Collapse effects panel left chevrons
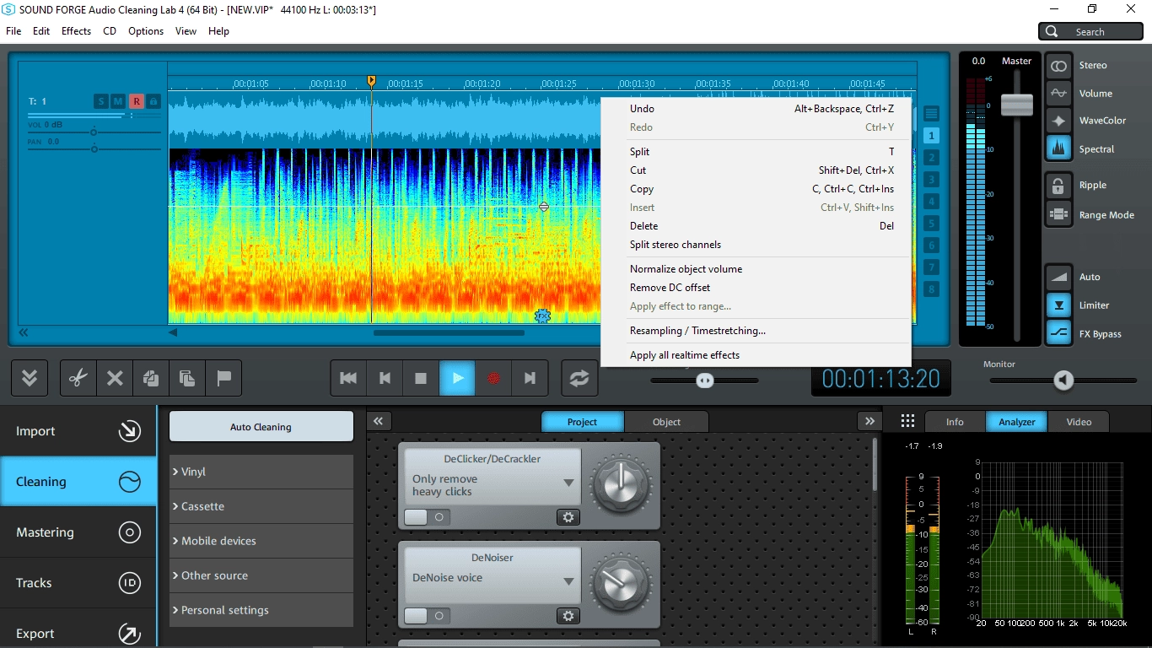The image size is (1152, 648). click(379, 421)
